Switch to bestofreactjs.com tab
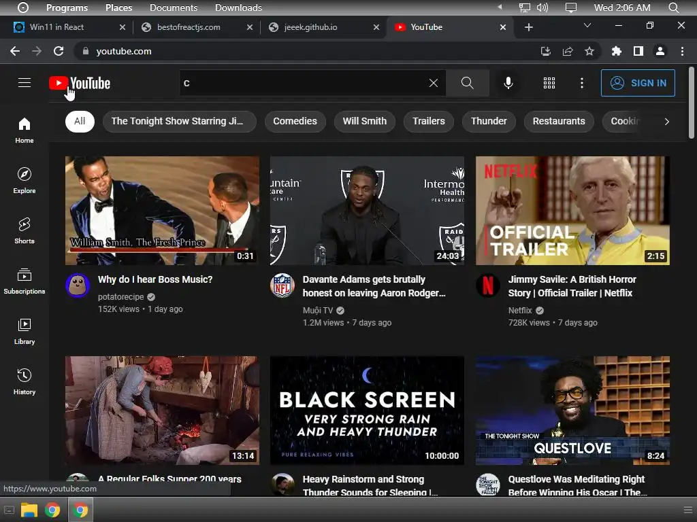Image resolution: width=697 pixels, height=522 pixels. pos(195,27)
